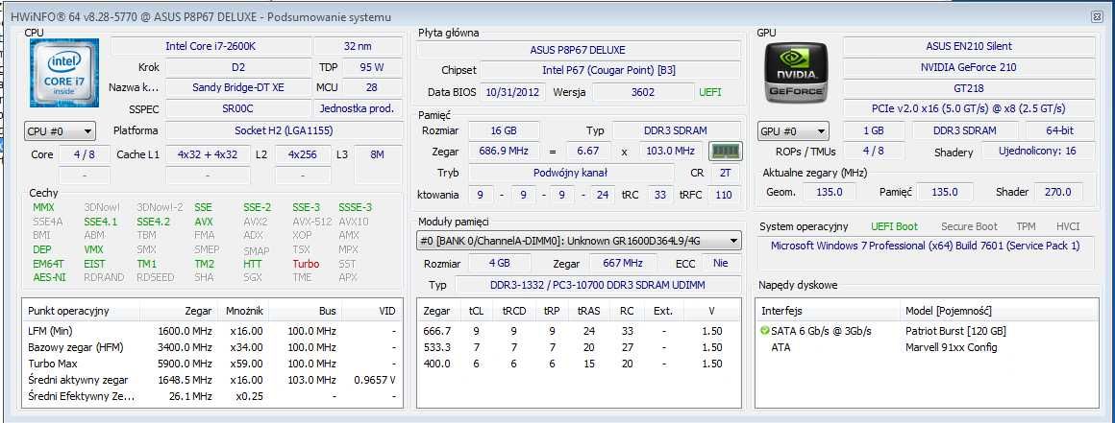This screenshot has width=1115, height=423.
Task: Click the NVIDIA GeForce logo image
Action: (796, 72)
